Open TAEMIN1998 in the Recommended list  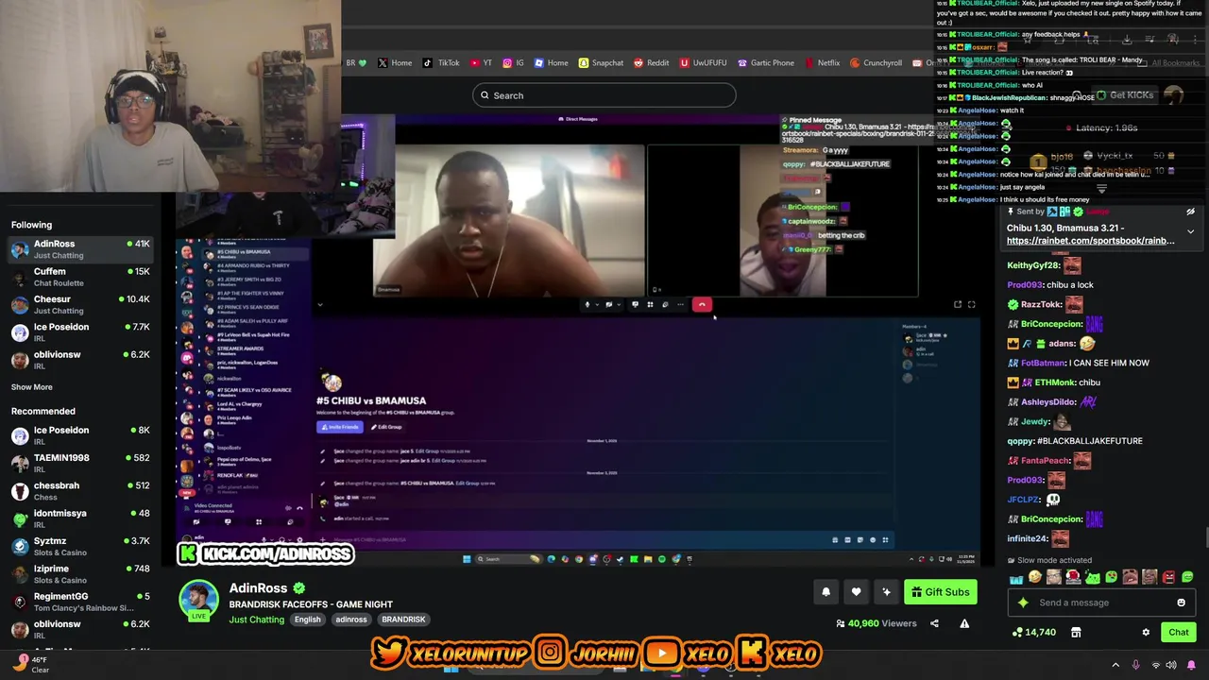point(80,463)
